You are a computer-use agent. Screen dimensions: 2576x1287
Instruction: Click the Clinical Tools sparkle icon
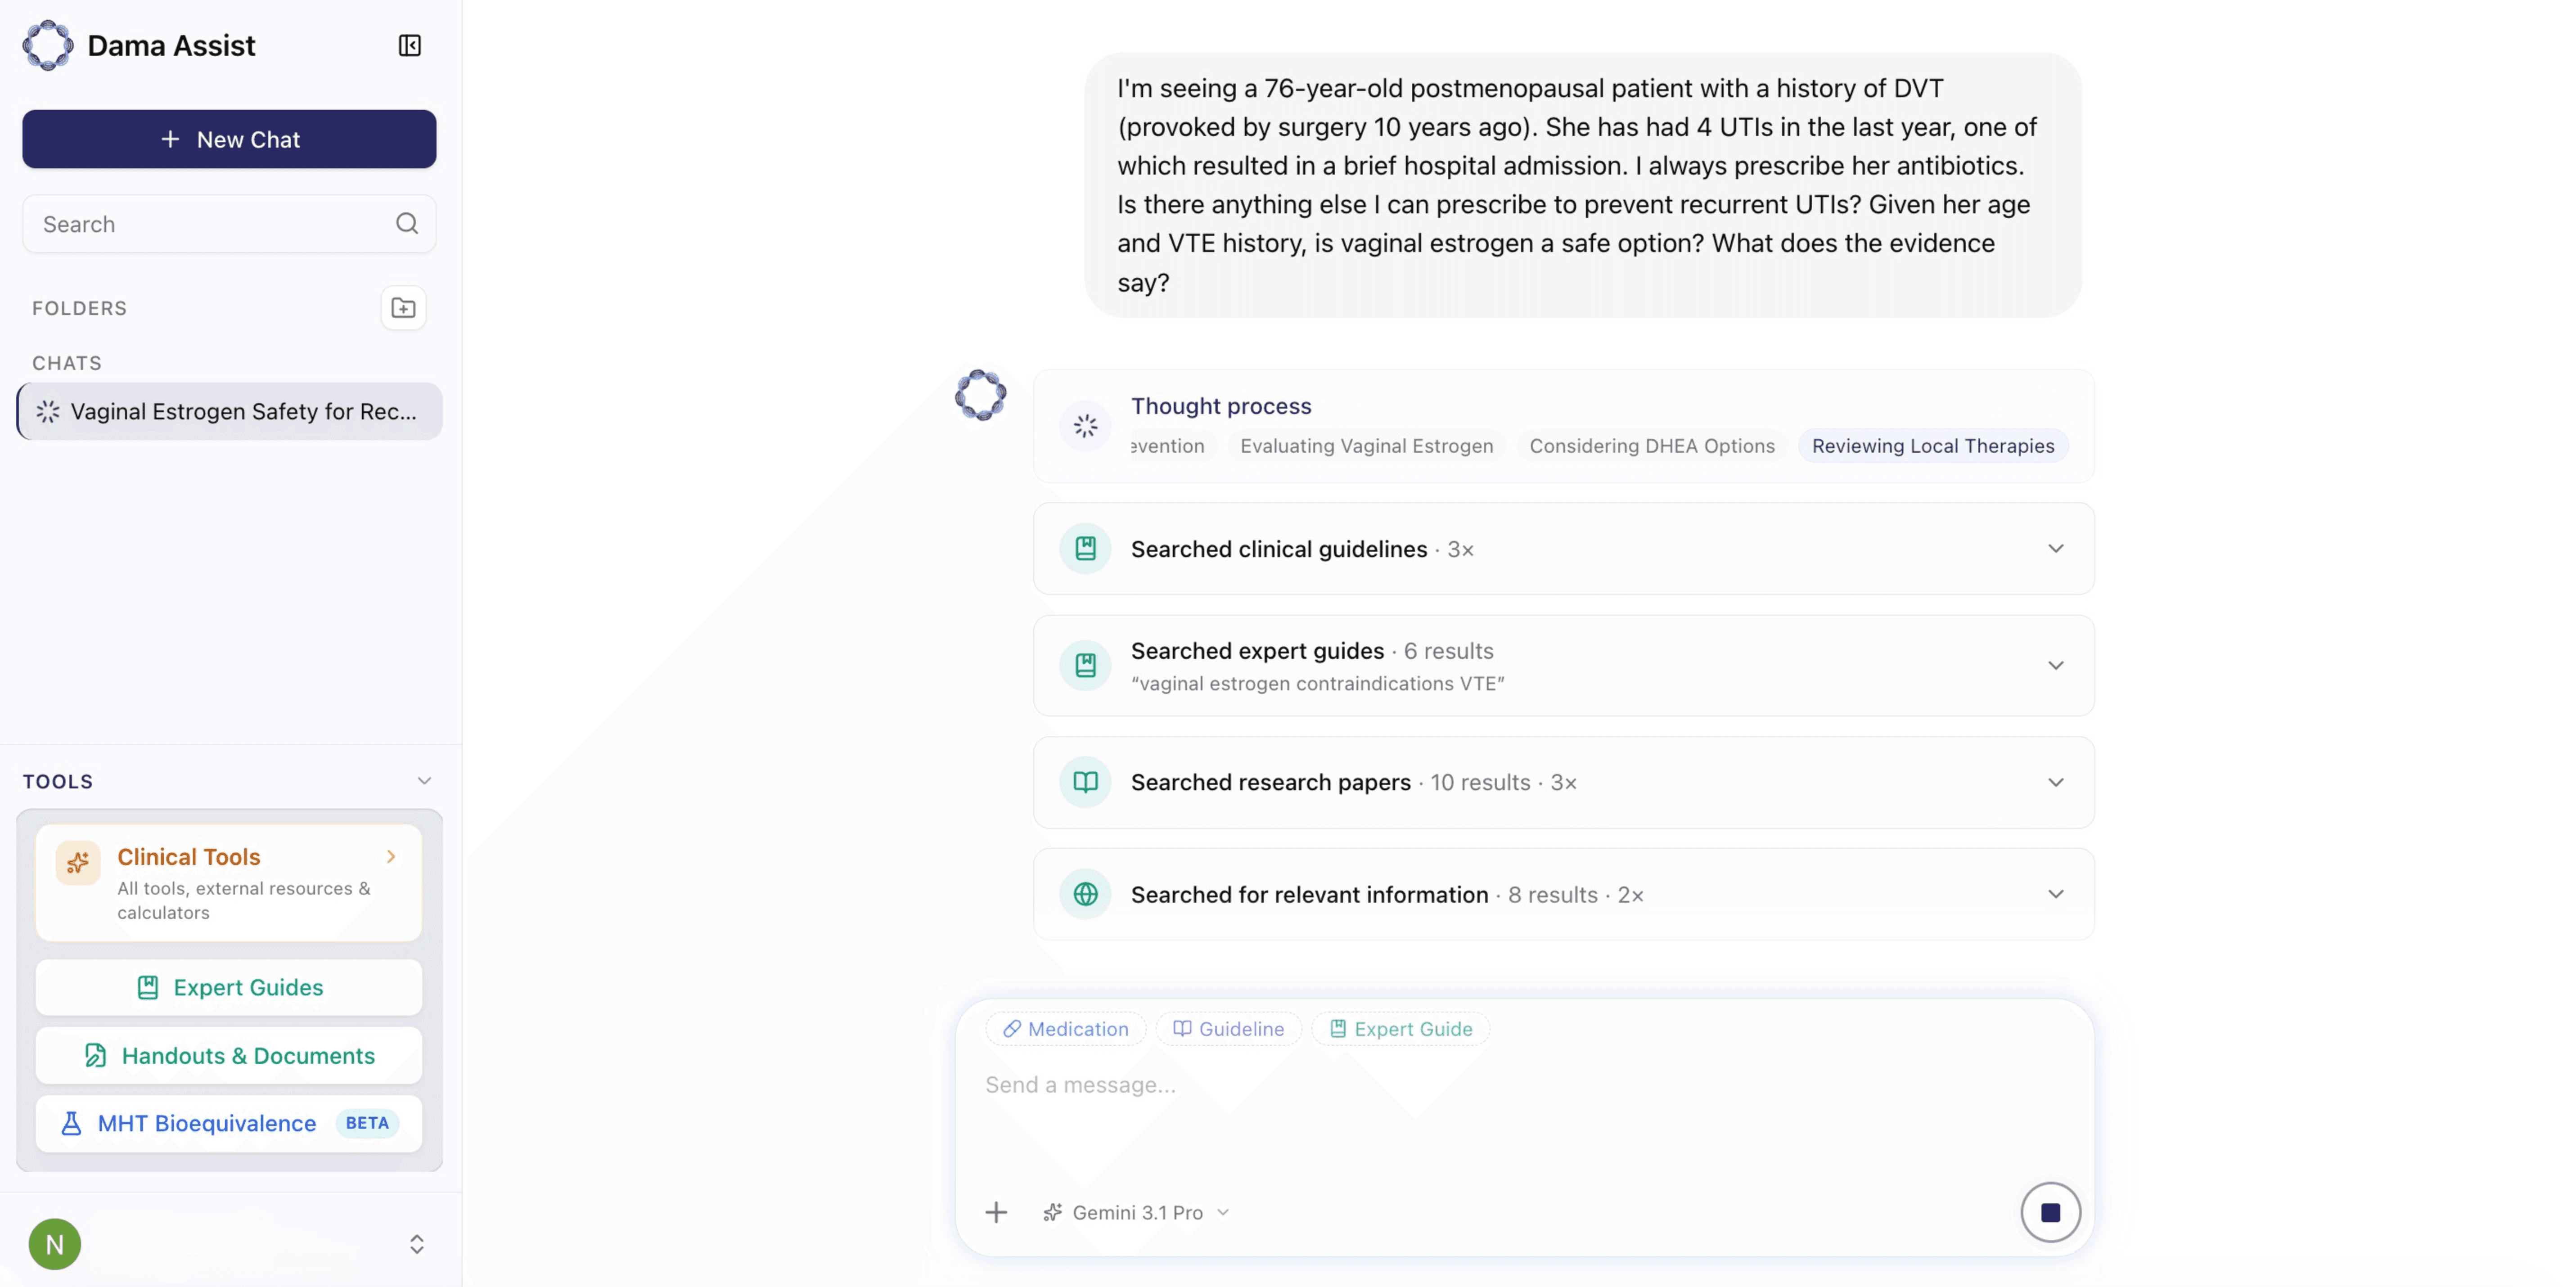(x=78, y=863)
